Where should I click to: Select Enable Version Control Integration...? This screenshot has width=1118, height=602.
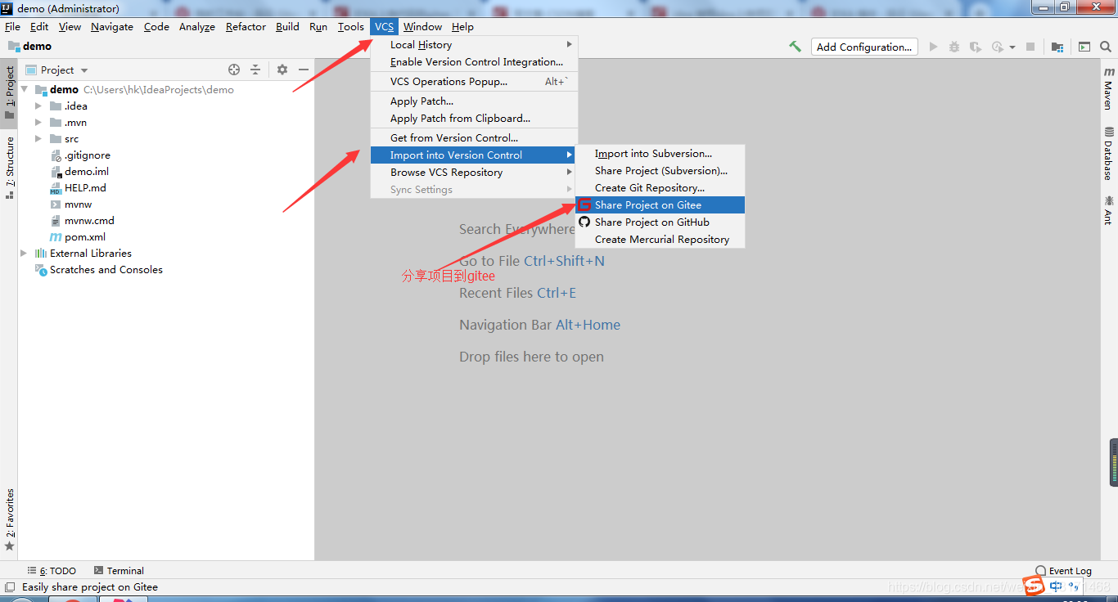pos(474,61)
